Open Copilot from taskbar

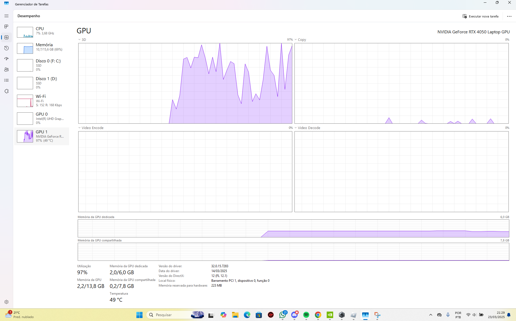coord(223,315)
